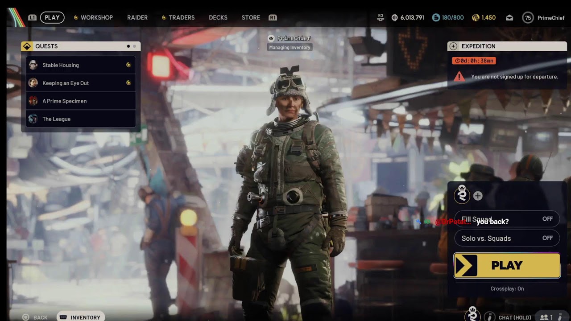Image resolution: width=571 pixels, height=321 pixels.
Task: Go back with the Back button
Action: coord(35,317)
